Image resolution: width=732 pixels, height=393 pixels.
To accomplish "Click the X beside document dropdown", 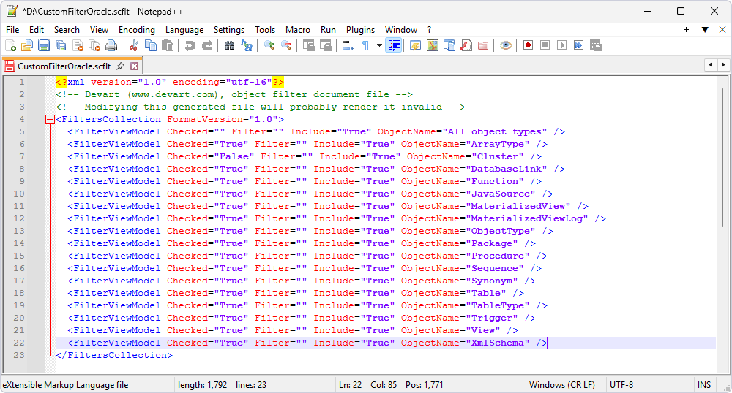I will click(722, 30).
